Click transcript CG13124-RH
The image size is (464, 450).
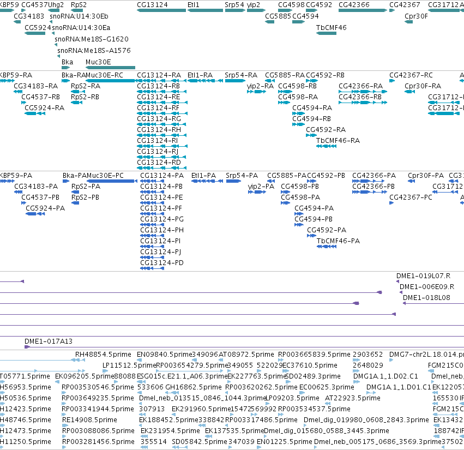pyautogui.click(x=162, y=135)
